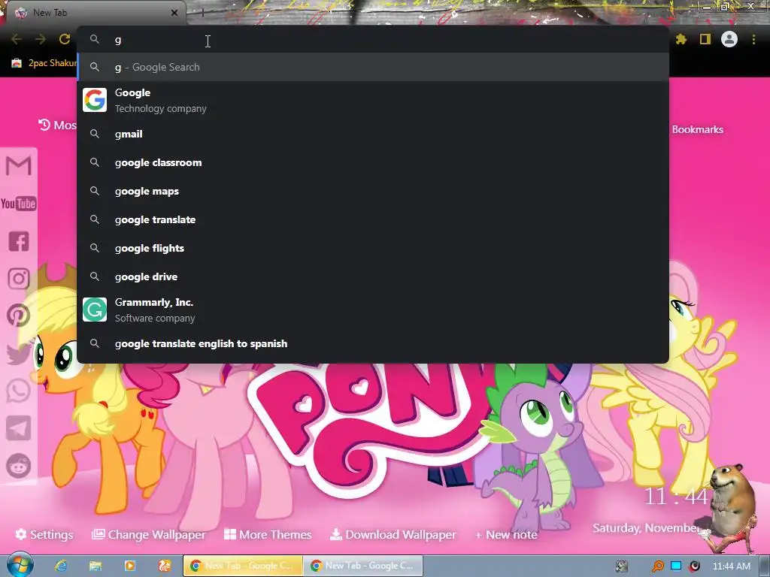Image resolution: width=770 pixels, height=577 pixels.
Task: Choose 'google flights' suggestion
Action: coord(373,248)
